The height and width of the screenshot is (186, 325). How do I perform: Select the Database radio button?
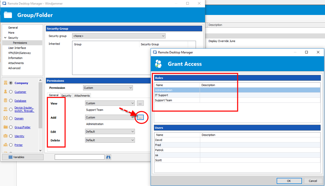point(11,101)
